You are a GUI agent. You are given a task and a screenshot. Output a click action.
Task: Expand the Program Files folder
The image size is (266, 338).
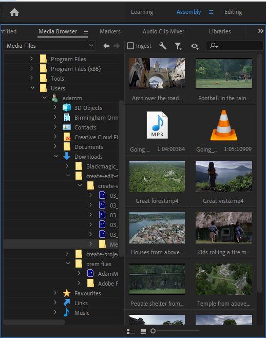point(31,59)
